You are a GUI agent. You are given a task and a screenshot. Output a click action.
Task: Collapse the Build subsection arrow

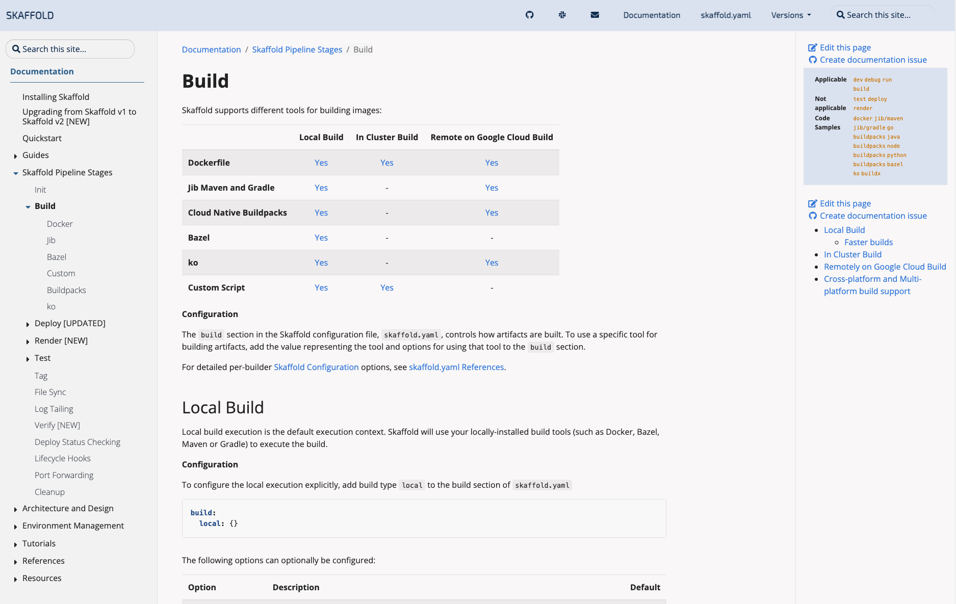(28, 207)
